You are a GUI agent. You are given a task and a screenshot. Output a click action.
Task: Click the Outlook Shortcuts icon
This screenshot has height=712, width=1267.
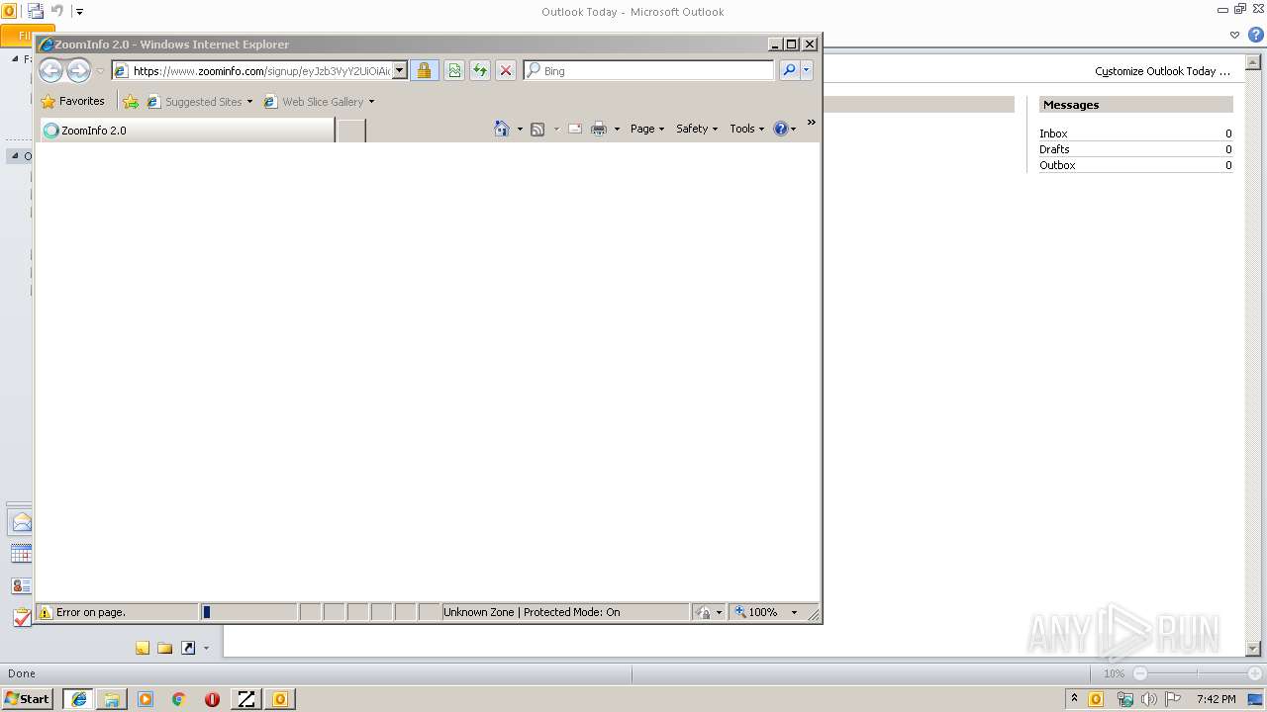187,648
